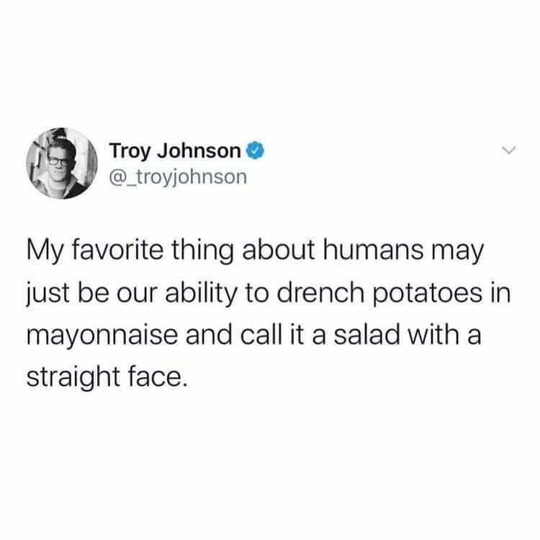Select the word "call" in third line
Screen dimensions: 540x540
[258, 334]
